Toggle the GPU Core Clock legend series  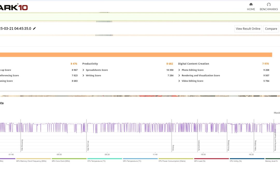61,161
